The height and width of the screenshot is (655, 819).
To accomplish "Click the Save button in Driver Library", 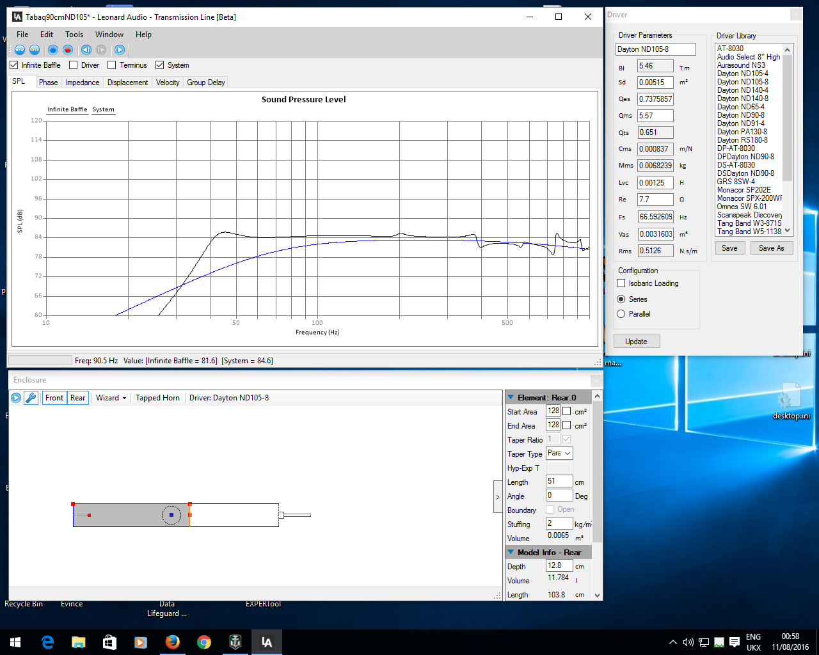I will coord(730,248).
